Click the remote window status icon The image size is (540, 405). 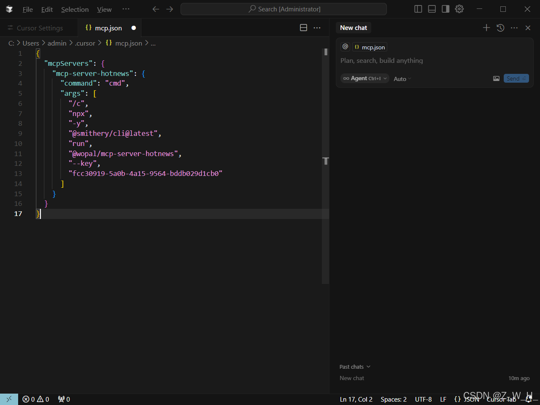click(9, 399)
